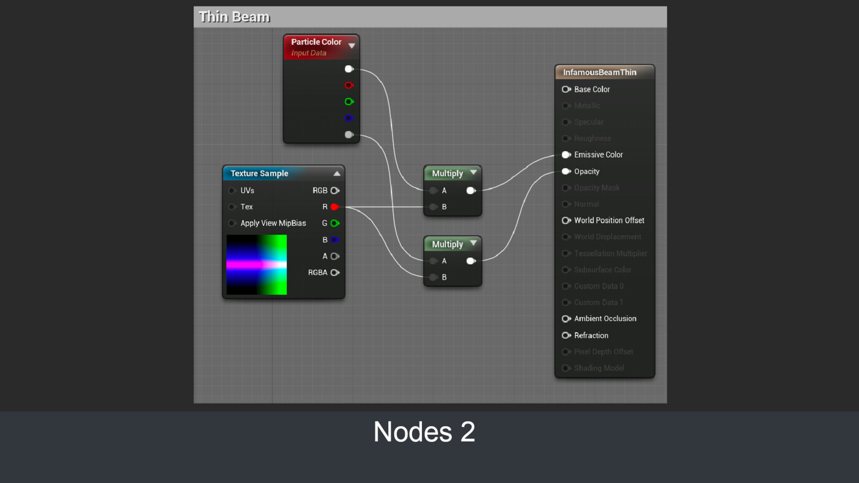Select the Thin Beam comment header

tap(431, 17)
